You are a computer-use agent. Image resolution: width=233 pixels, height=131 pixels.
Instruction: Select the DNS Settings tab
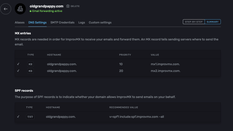(37, 22)
